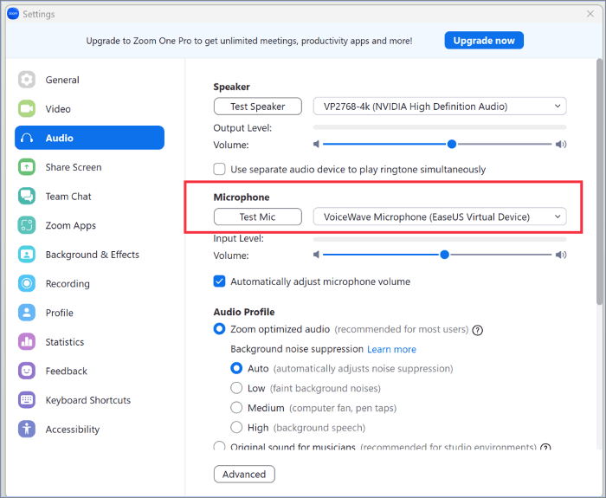606x498 pixels.
Task: Enable separate audio device for ringtone
Action: [220, 170]
